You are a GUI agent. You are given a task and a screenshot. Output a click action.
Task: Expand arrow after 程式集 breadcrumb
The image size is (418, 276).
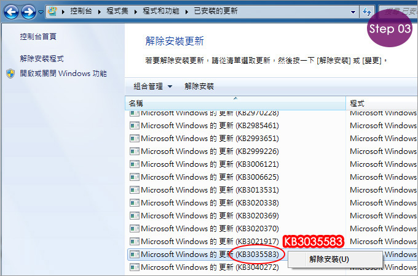click(136, 12)
